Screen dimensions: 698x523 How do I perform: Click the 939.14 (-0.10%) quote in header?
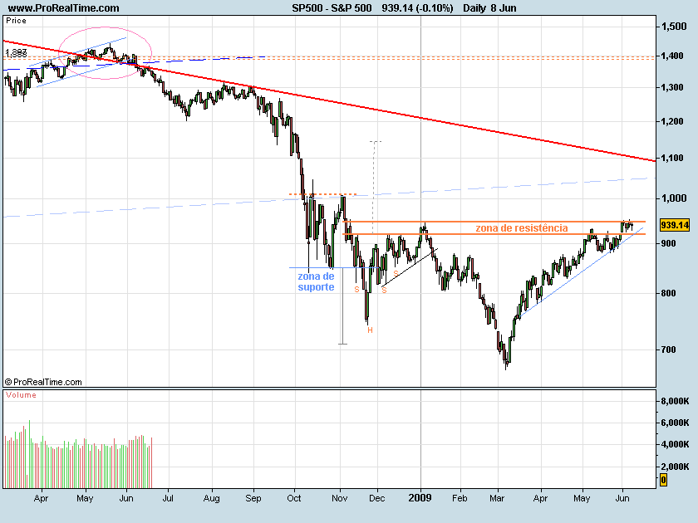(x=417, y=8)
